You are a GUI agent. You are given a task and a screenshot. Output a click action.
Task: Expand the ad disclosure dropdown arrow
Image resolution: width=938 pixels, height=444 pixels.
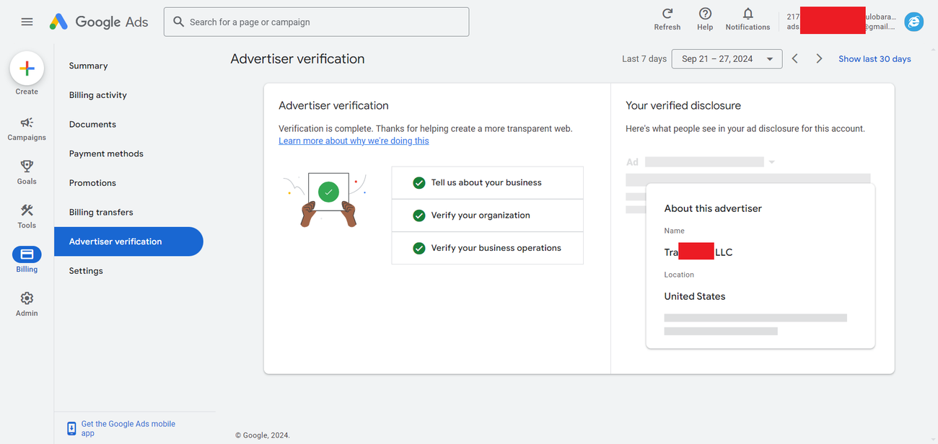[771, 162]
